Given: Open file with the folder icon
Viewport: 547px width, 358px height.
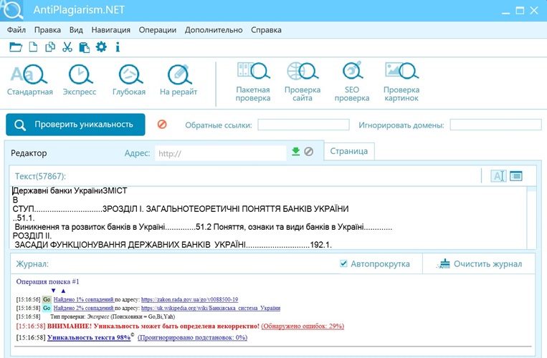Looking at the screenshot, I should click(x=16, y=47).
